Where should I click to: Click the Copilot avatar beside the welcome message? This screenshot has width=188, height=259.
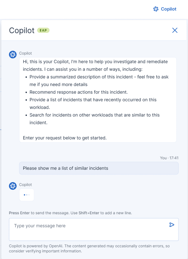(13, 55)
